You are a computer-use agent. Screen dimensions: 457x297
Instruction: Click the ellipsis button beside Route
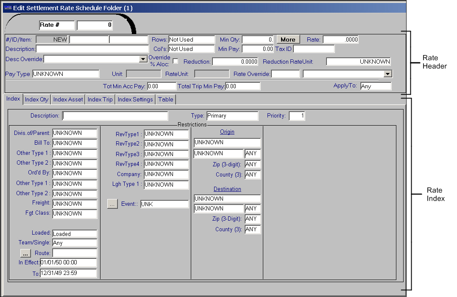click(x=25, y=253)
